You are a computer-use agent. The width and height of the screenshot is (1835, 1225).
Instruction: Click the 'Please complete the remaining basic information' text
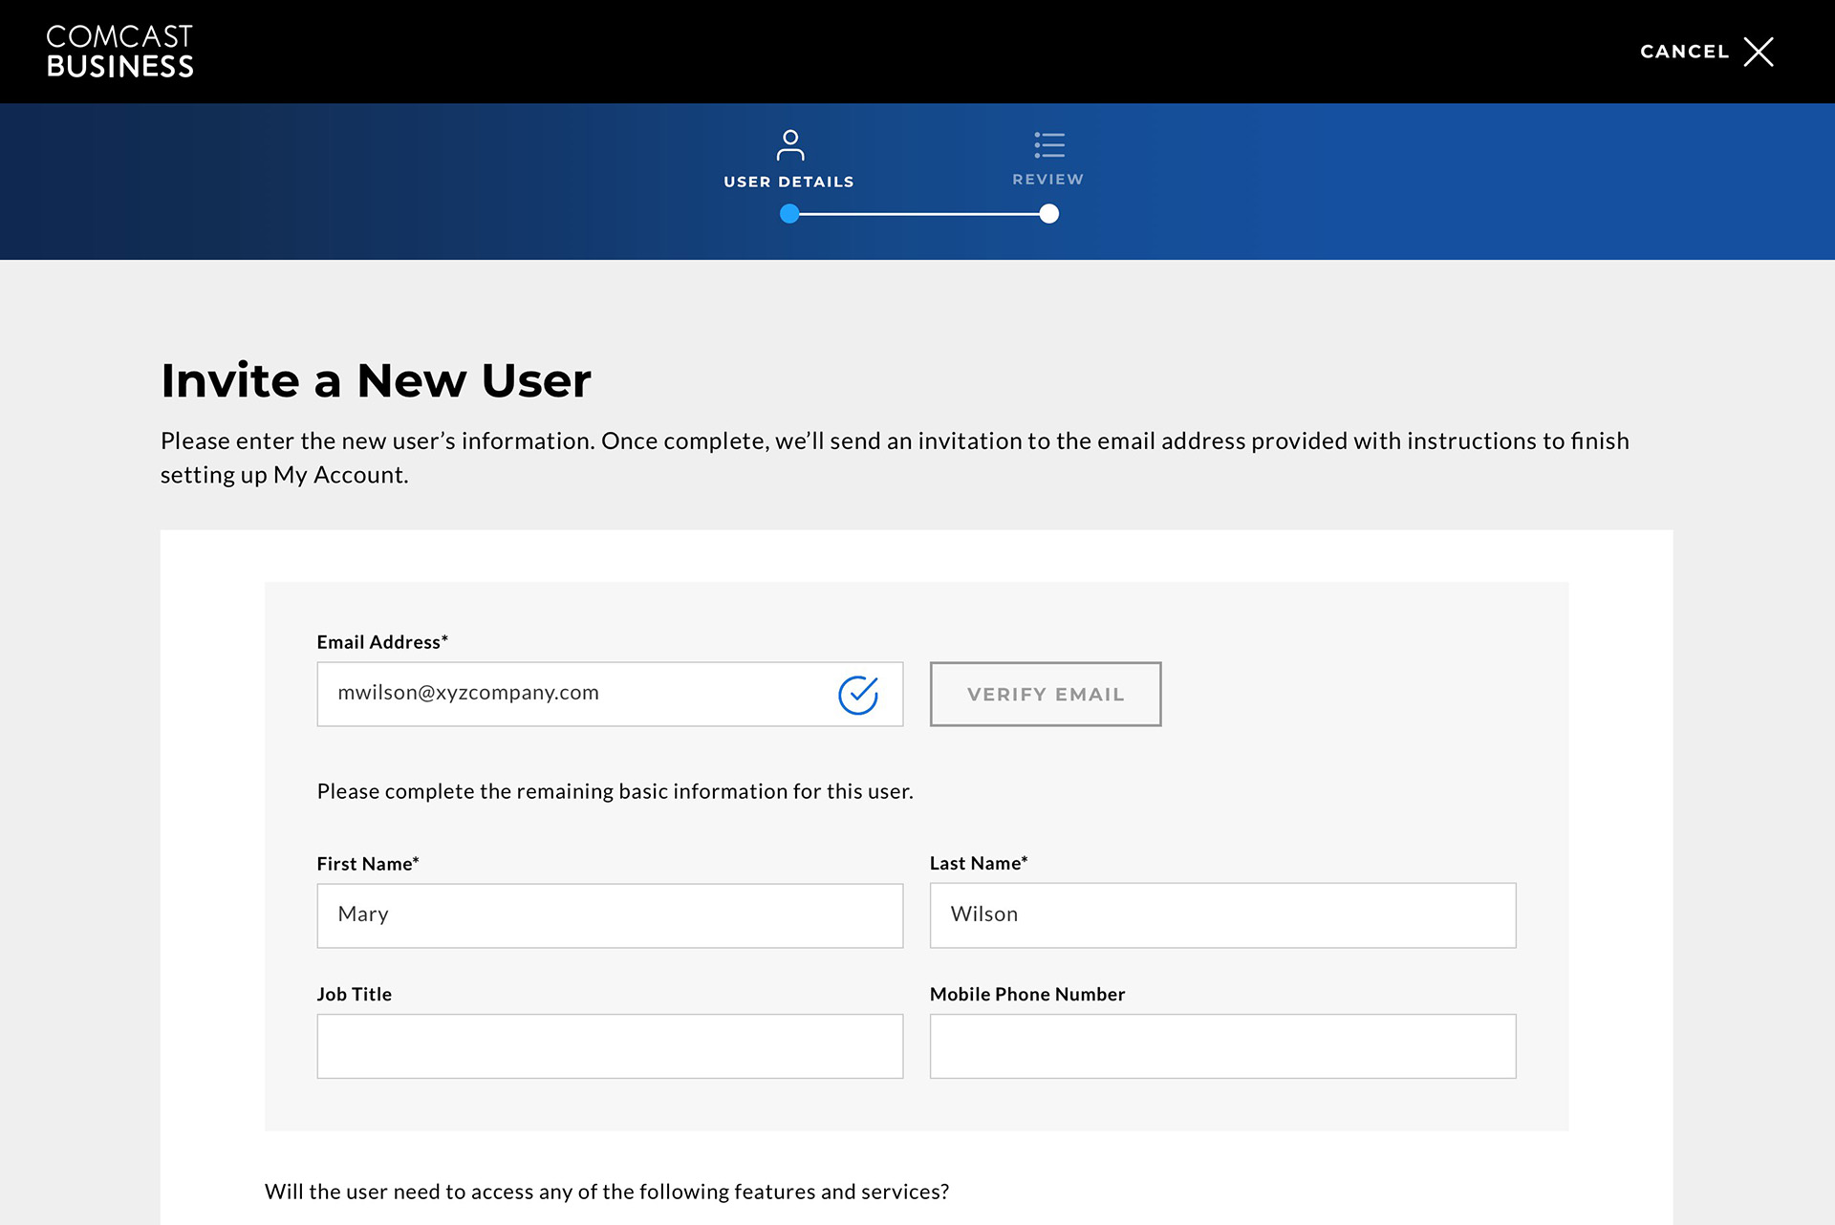[x=615, y=791]
